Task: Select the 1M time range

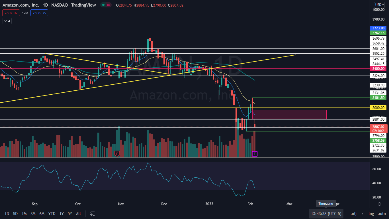Action: 24,214
